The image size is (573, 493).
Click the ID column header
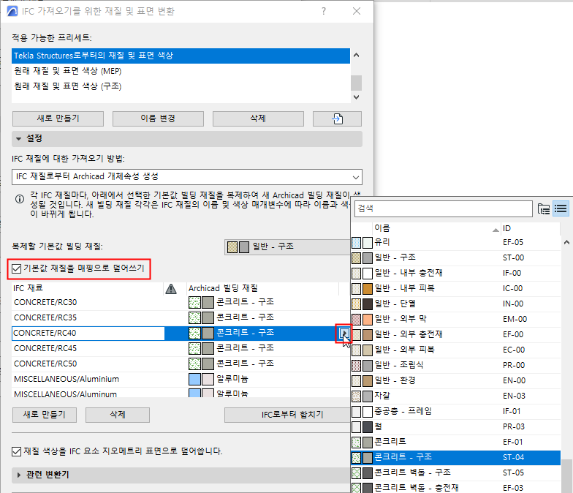[531, 228]
